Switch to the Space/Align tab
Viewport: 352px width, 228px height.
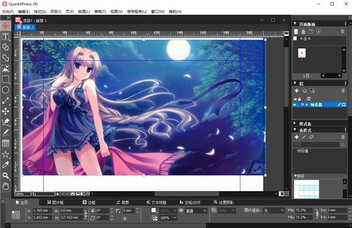click(x=190, y=202)
